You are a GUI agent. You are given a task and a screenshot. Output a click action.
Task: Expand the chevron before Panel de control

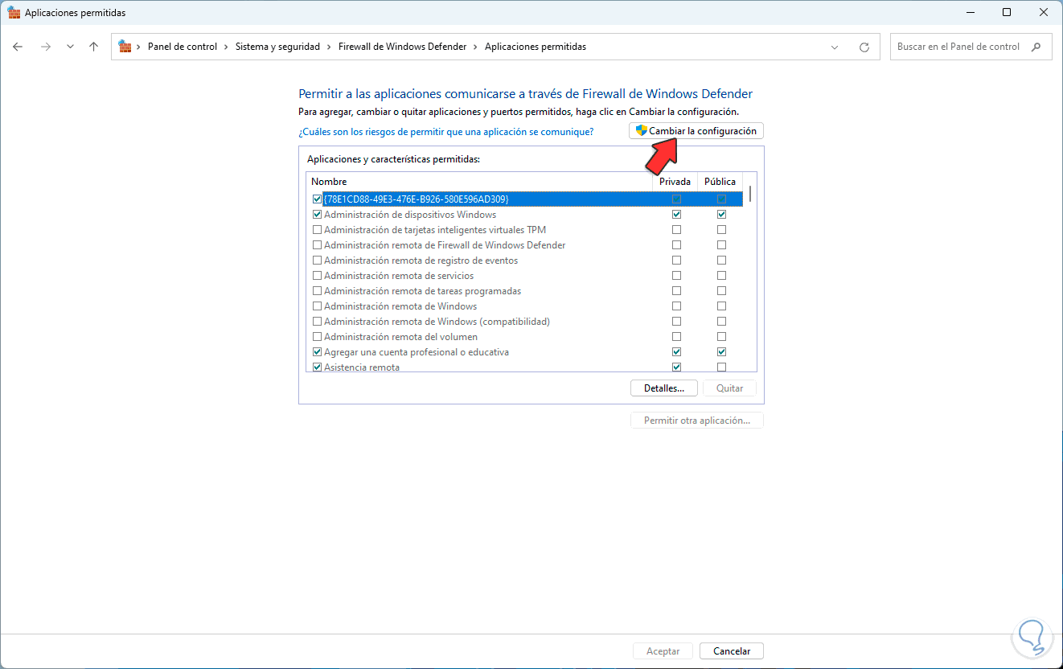coord(139,47)
